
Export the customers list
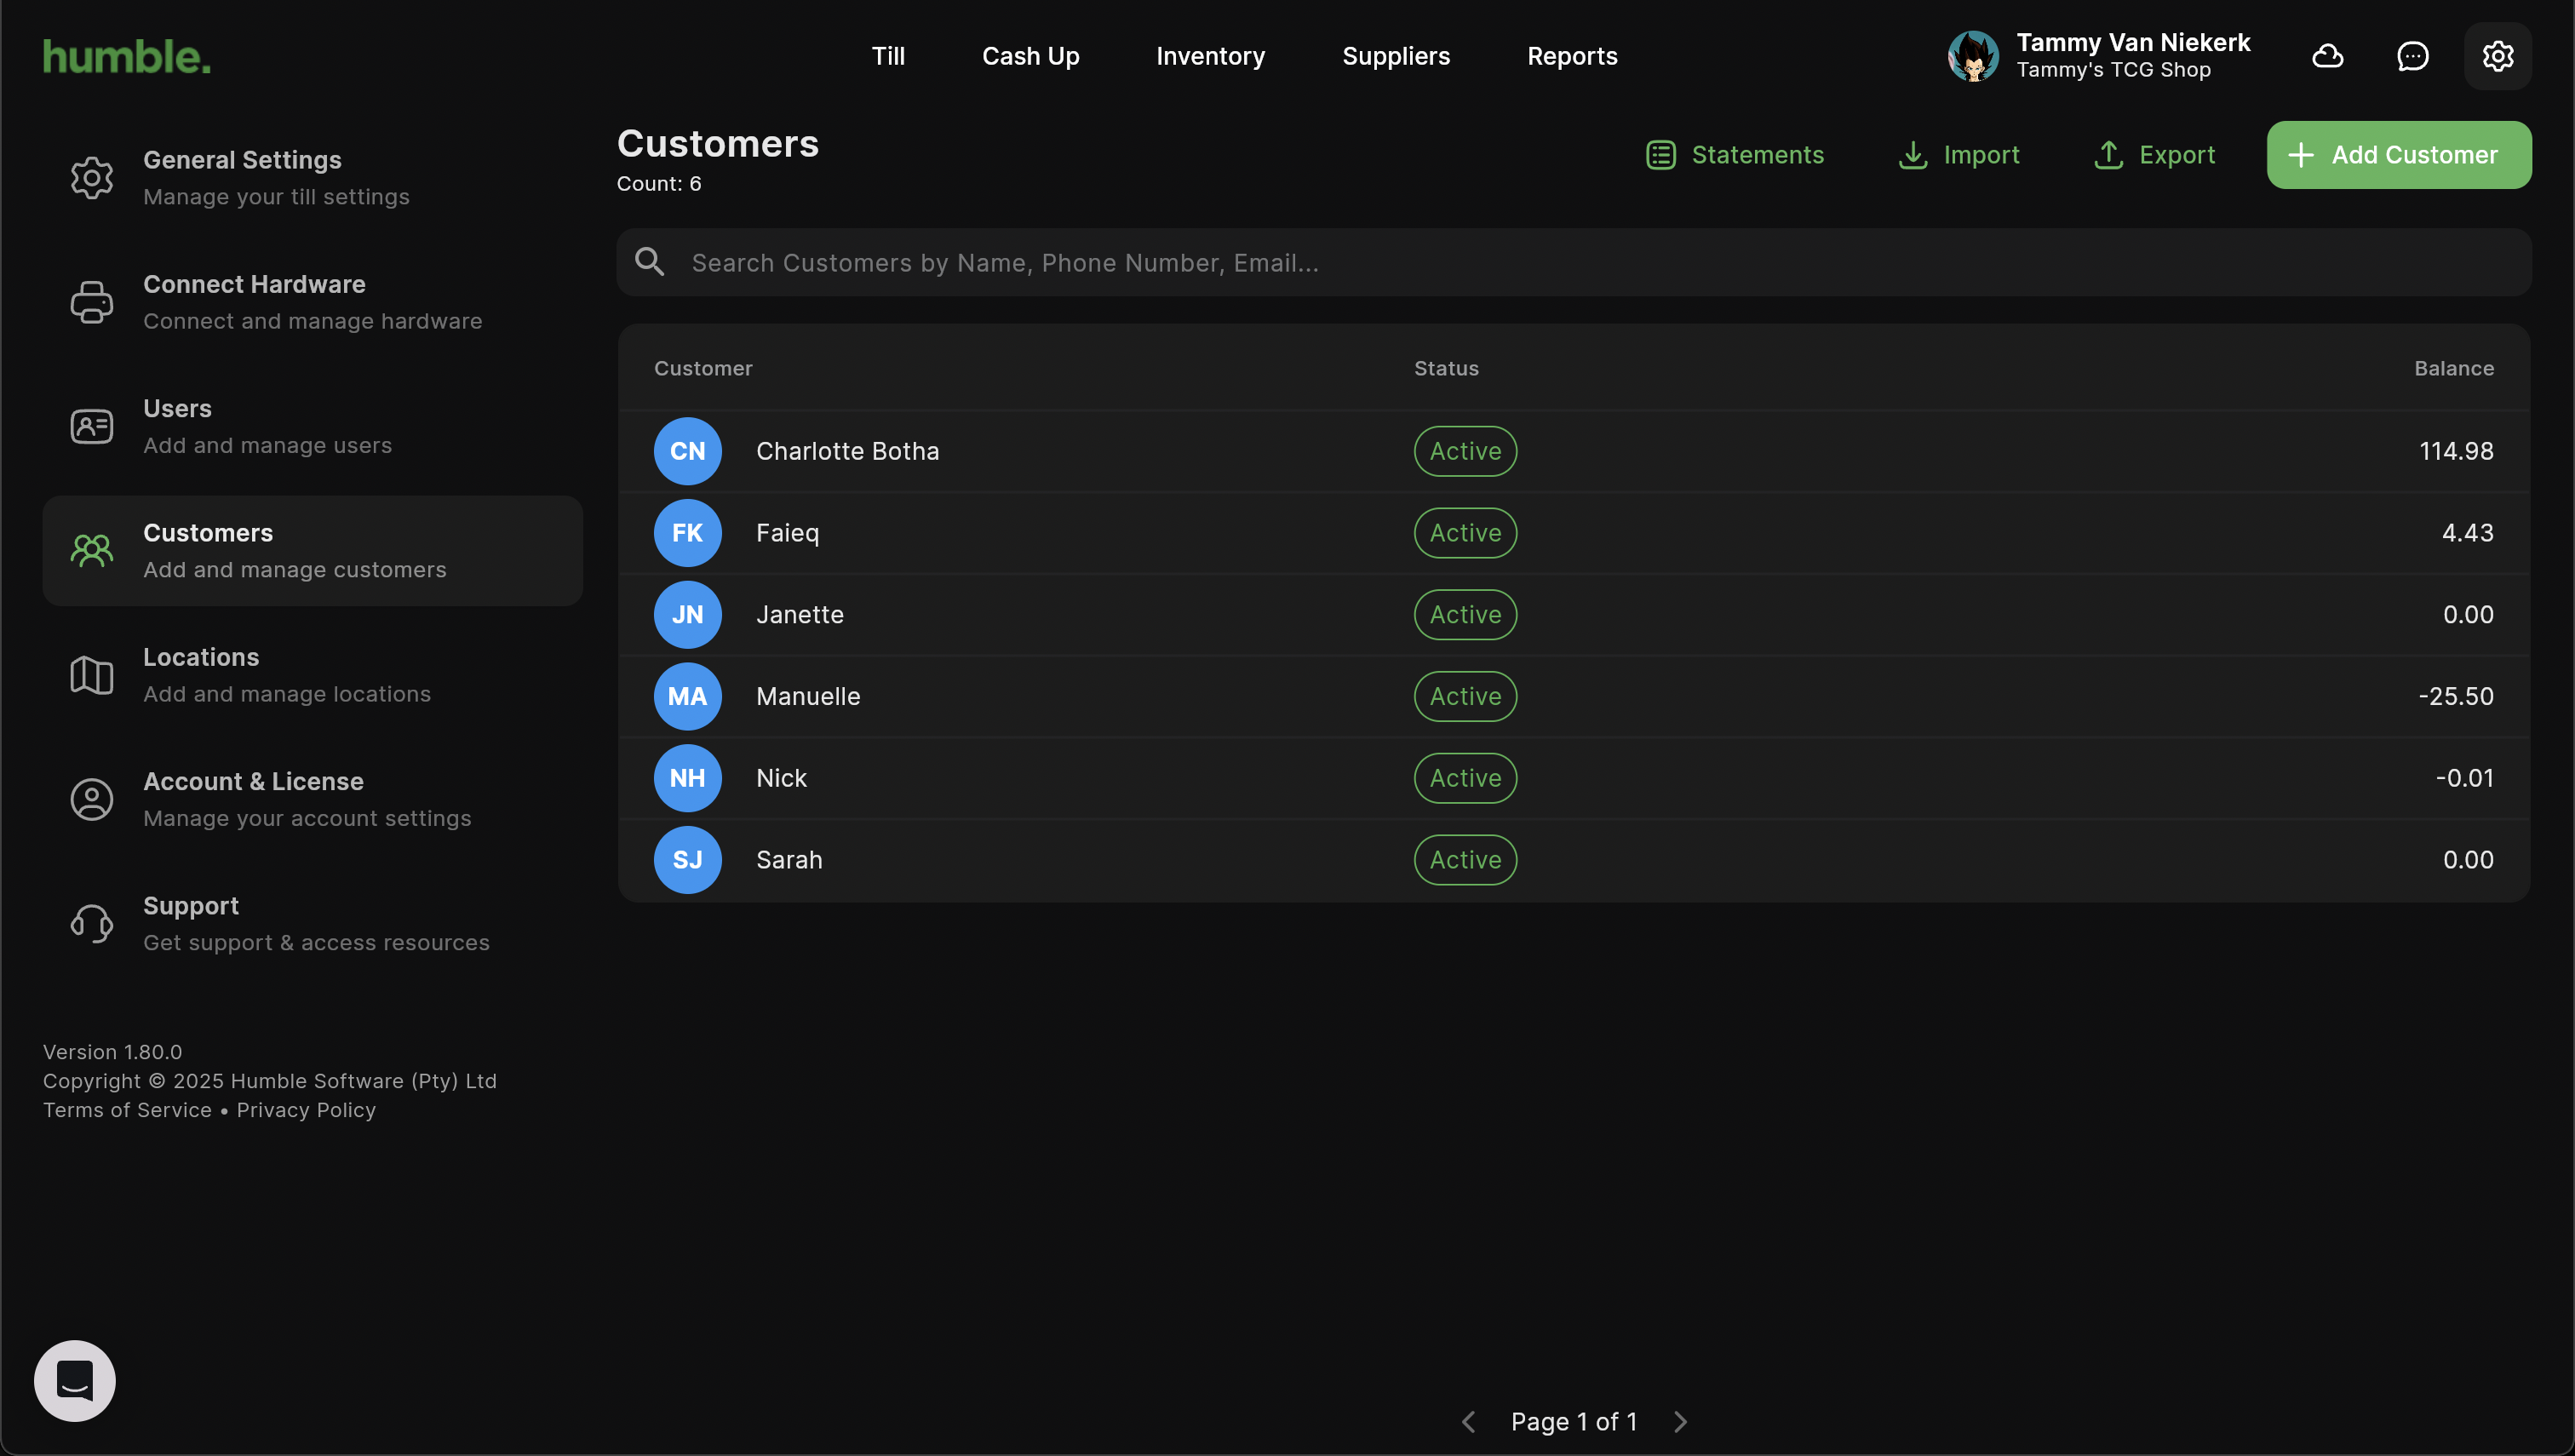click(x=2154, y=155)
